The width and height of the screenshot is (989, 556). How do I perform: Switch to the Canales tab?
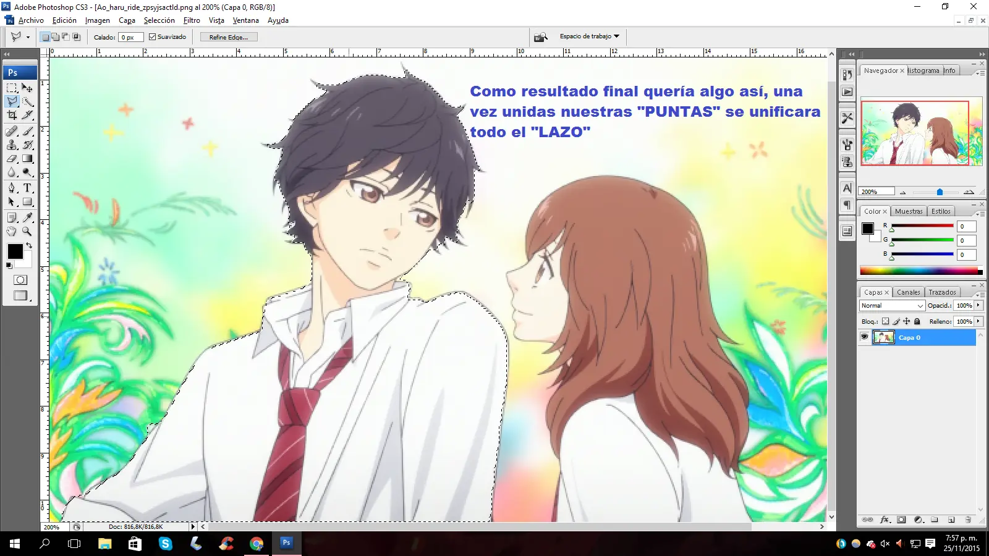pos(909,292)
